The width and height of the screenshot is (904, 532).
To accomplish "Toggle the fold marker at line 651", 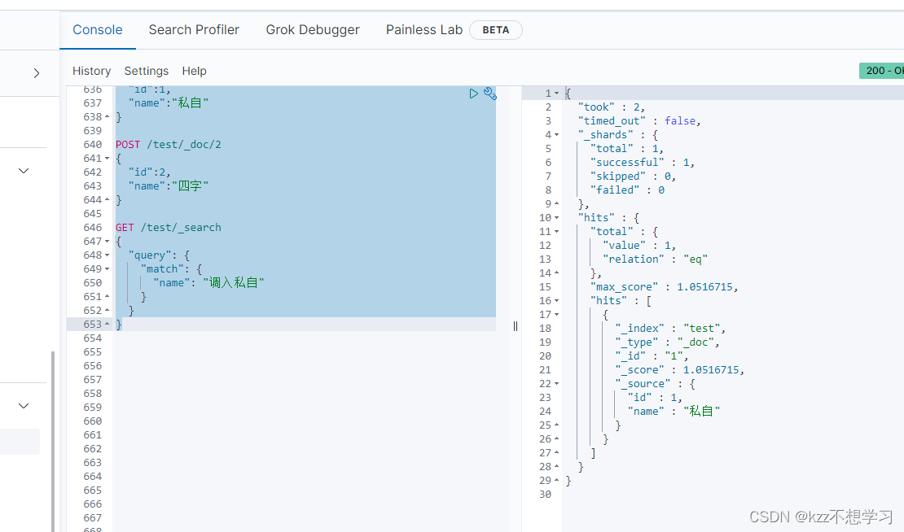I will (108, 297).
